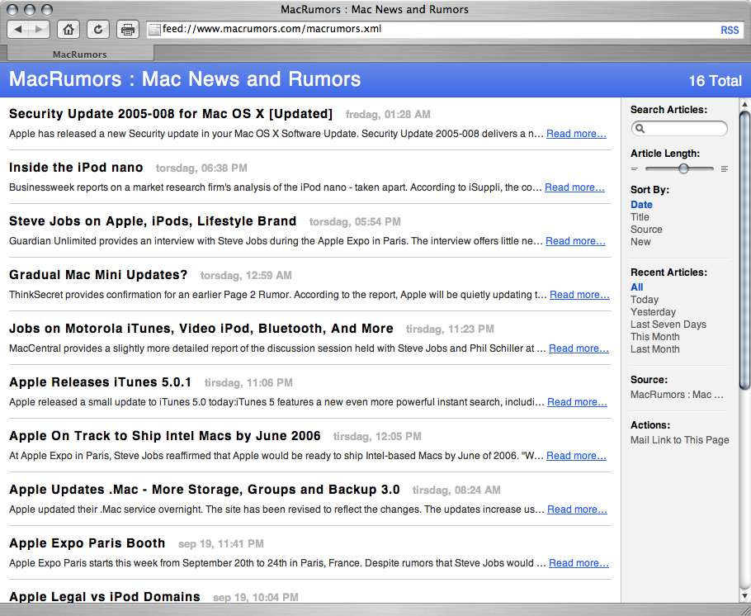Click the sep 19, 11:41 PM timestamp
This screenshot has width=751, height=616.
pyautogui.click(x=221, y=544)
